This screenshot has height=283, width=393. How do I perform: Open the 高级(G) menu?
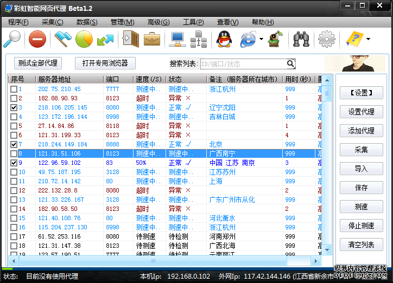click(159, 22)
